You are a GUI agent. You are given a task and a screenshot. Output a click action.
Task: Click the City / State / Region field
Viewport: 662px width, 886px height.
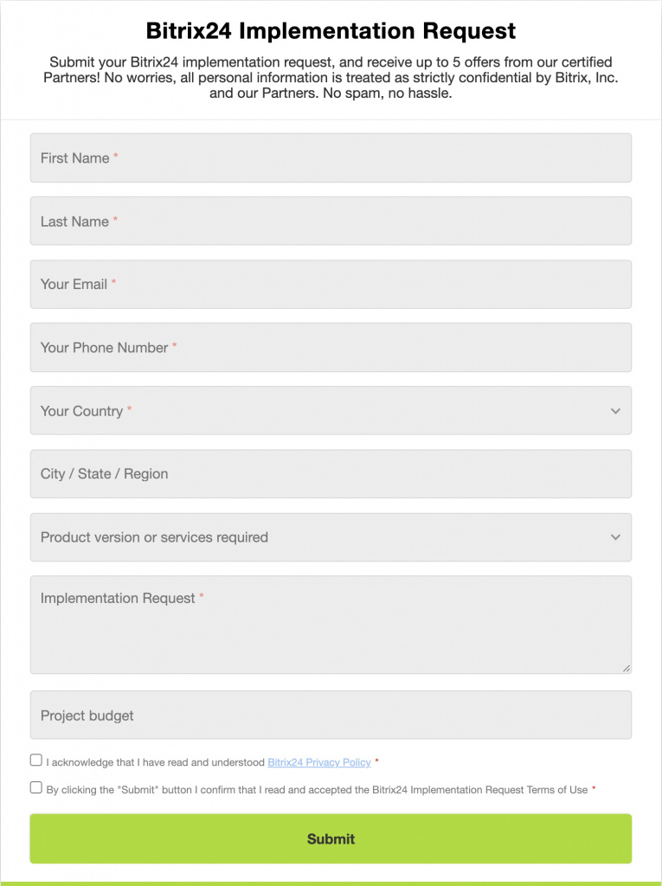(x=331, y=474)
